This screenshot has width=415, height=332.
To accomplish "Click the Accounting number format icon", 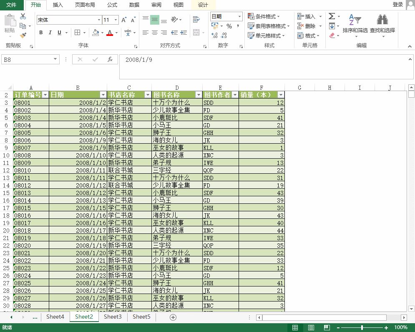I will [x=215, y=26].
